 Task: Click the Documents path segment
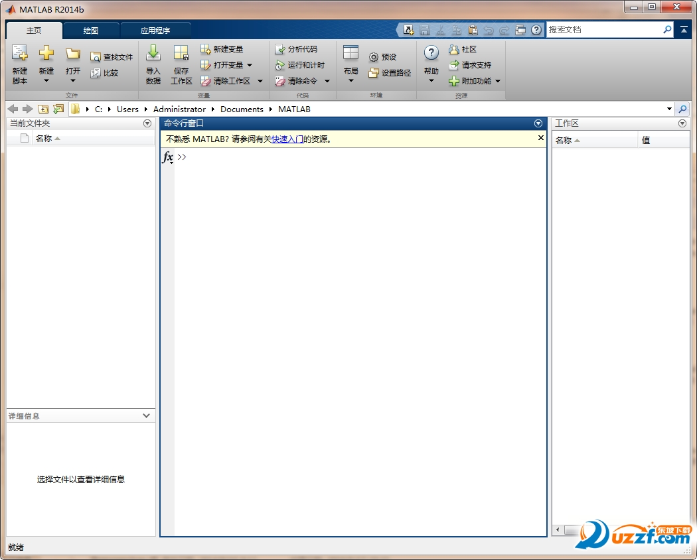pyautogui.click(x=242, y=109)
